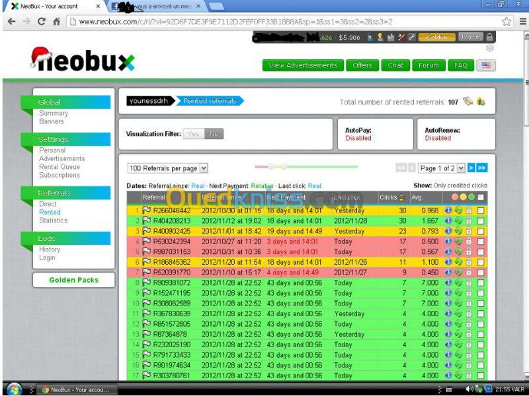Click the green recycle icon for R404208213
Image resolution: width=529 pixels, height=396 pixels.
tap(458, 221)
